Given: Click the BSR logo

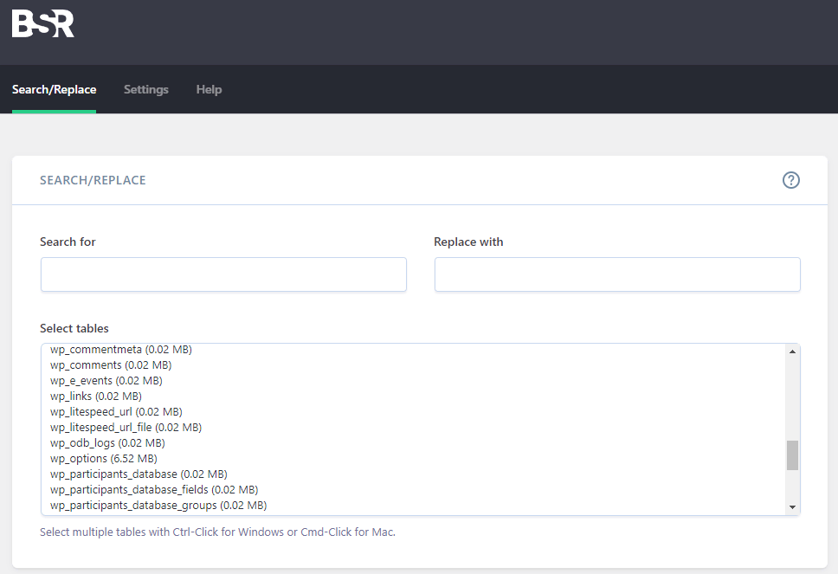Looking at the screenshot, I should [x=43, y=24].
